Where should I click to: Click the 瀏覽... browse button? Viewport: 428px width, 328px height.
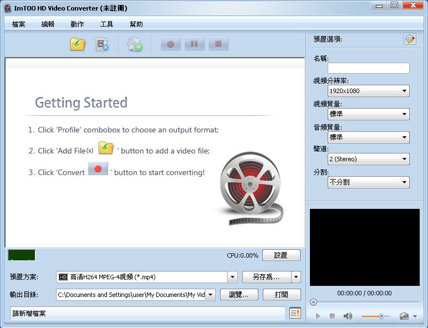click(x=239, y=294)
